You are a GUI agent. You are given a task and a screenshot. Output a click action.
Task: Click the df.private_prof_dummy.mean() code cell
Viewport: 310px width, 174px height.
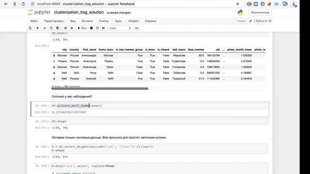click(x=159, y=106)
